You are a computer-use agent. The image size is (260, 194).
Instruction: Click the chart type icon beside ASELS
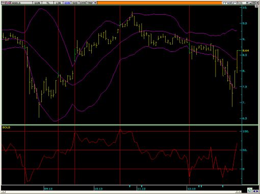8,3
